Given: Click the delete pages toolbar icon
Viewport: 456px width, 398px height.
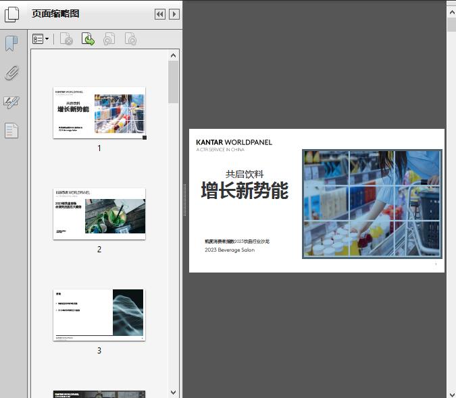Looking at the screenshot, I should point(66,39).
